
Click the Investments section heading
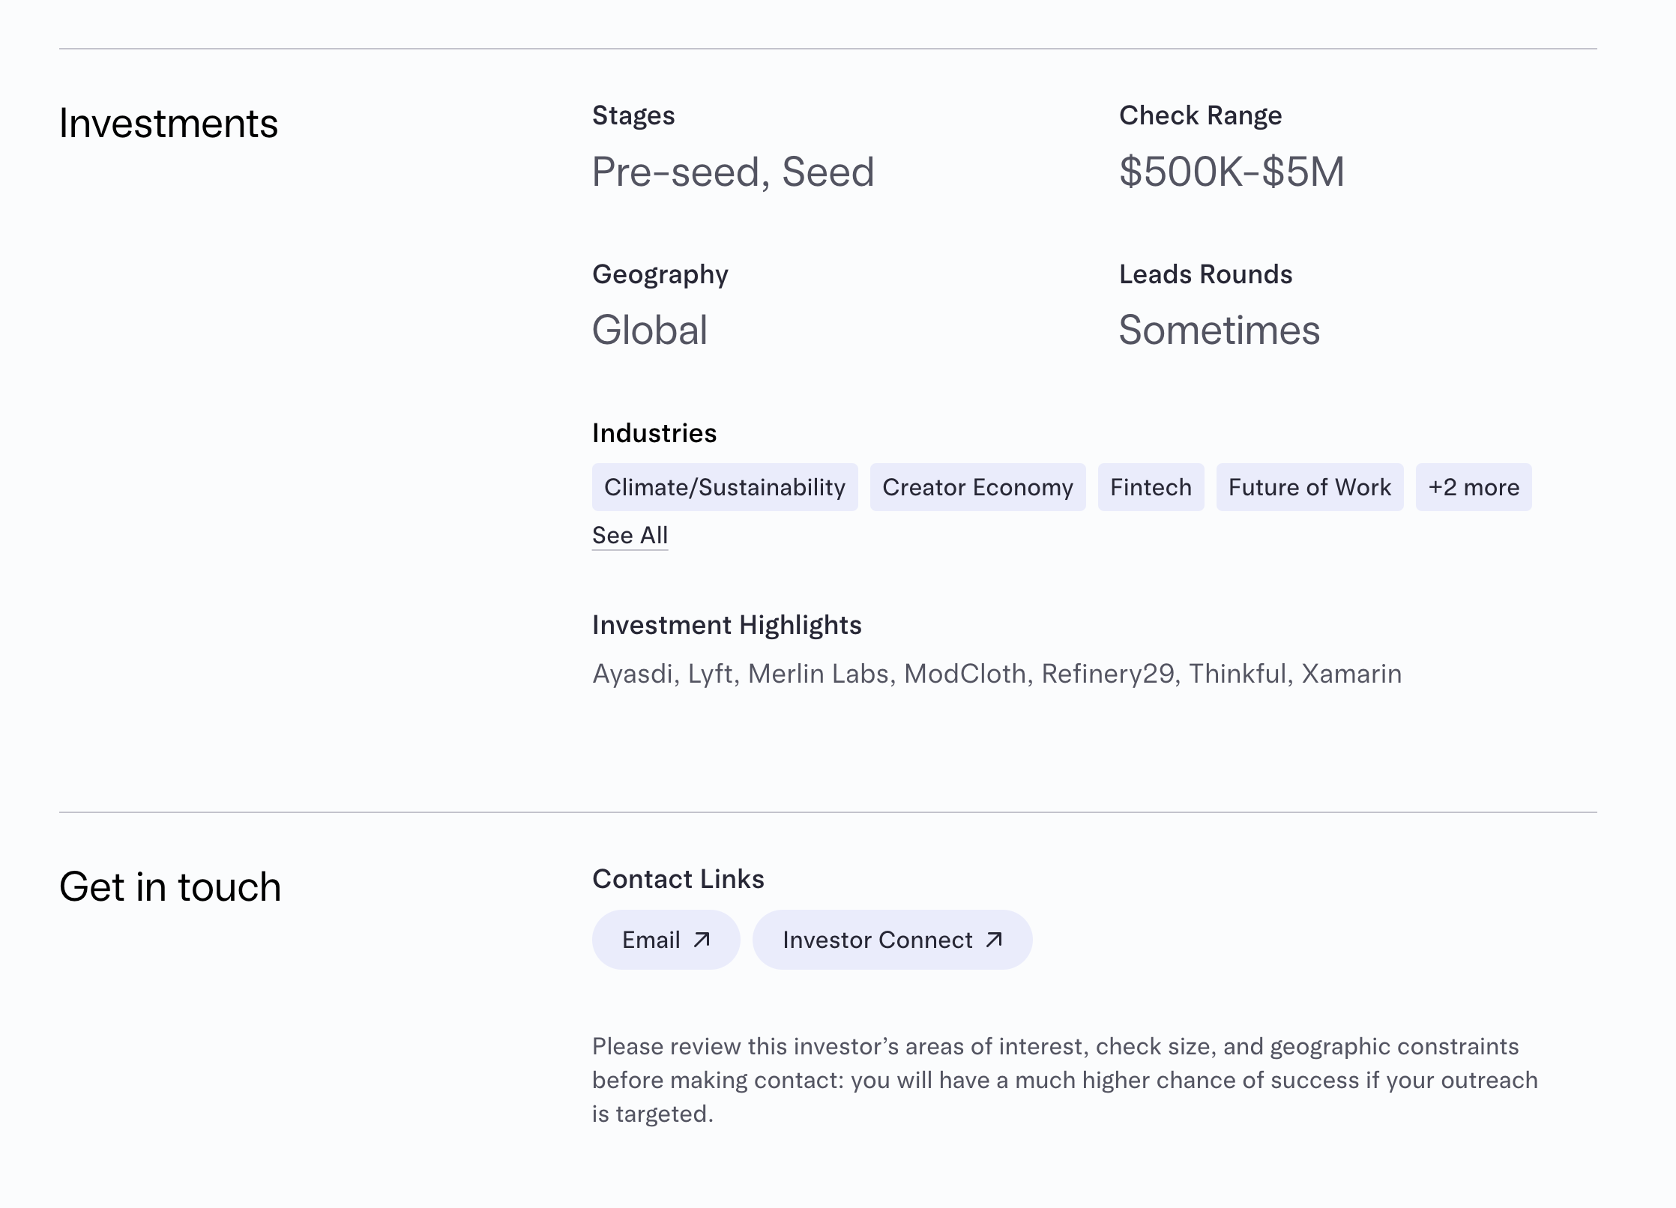pyautogui.click(x=169, y=124)
